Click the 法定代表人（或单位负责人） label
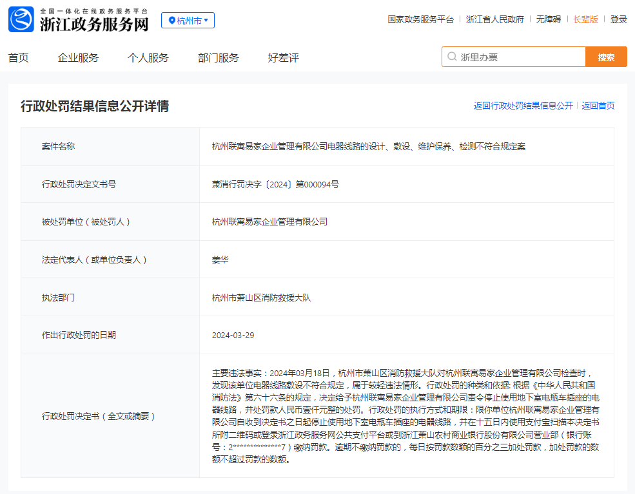This screenshot has width=635, height=494. 94,260
